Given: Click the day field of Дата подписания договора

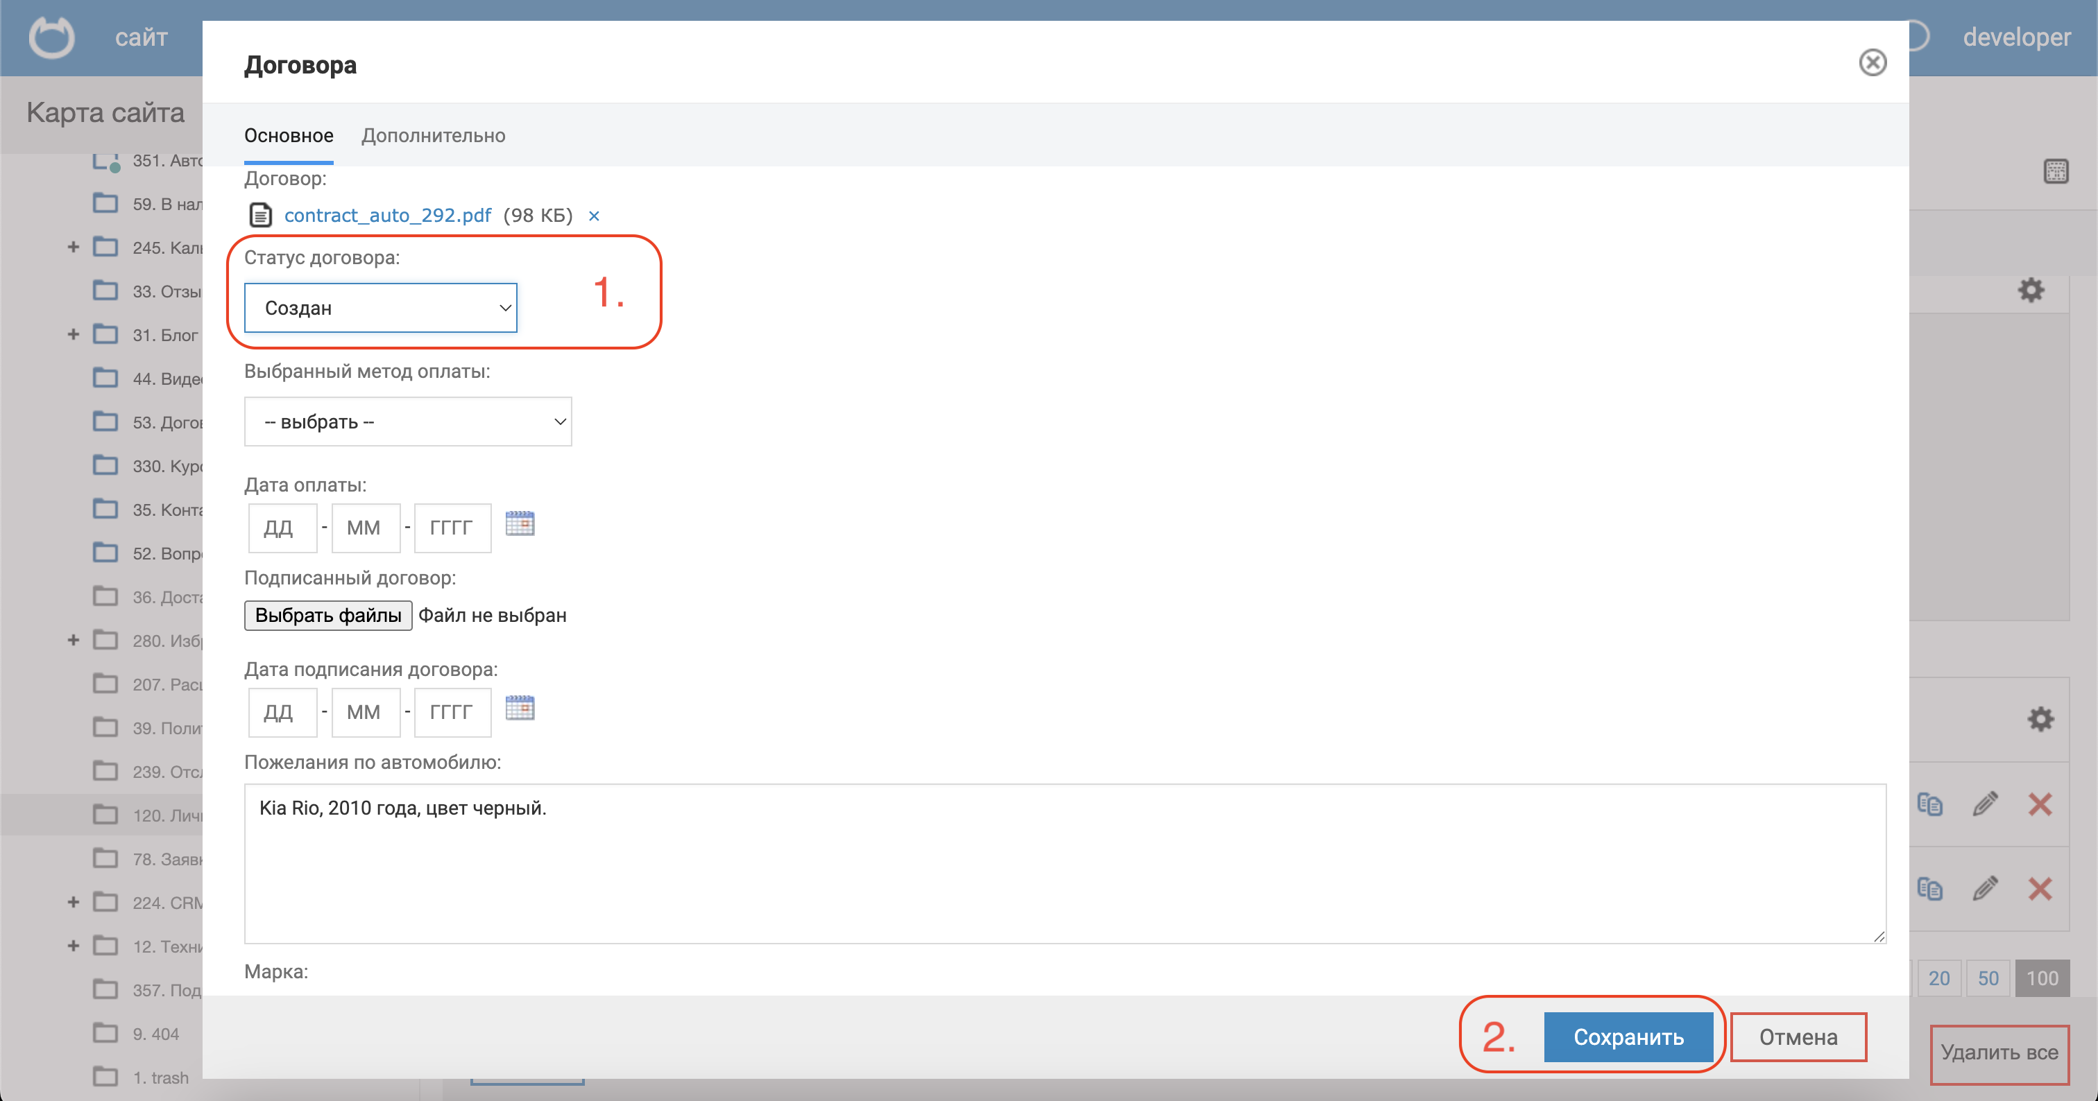Looking at the screenshot, I should [x=282, y=712].
